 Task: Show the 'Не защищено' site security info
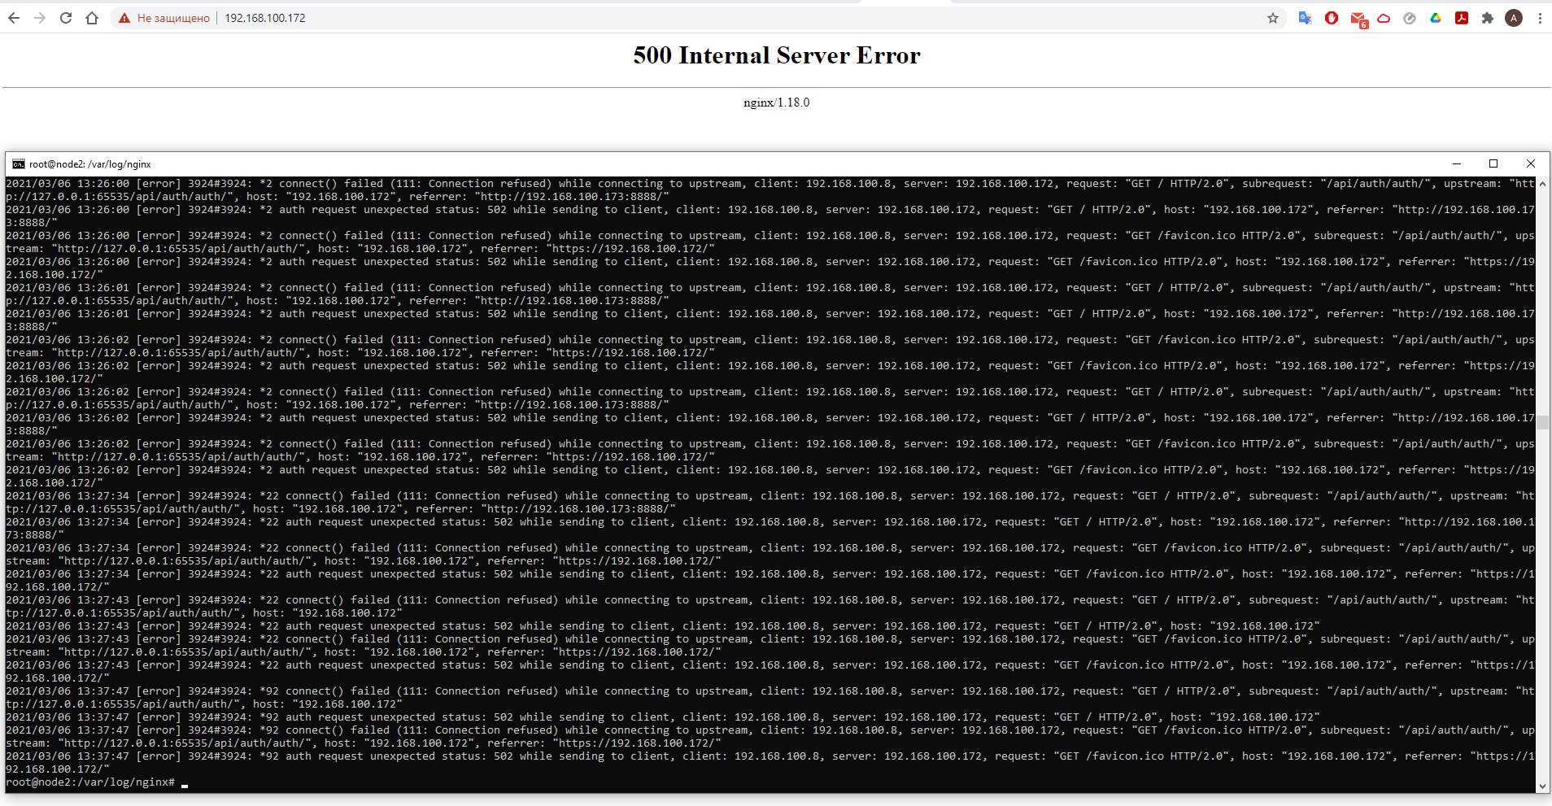pos(164,18)
